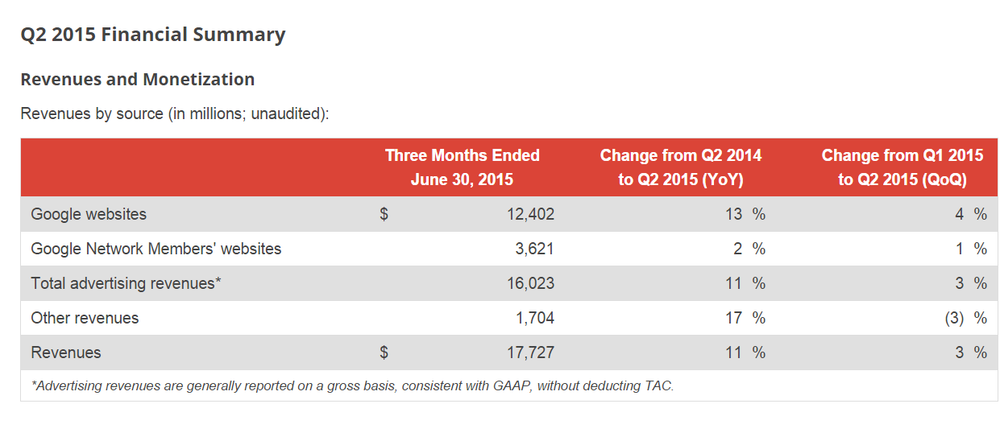The height and width of the screenshot is (441, 1000).
Task: Click the 16,023 total advertising value
Action: (x=529, y=283)
